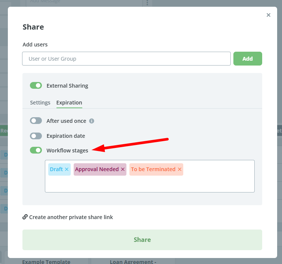Click the large Share button
Viewport: 282px width, 264px height.
click(142, 240)
